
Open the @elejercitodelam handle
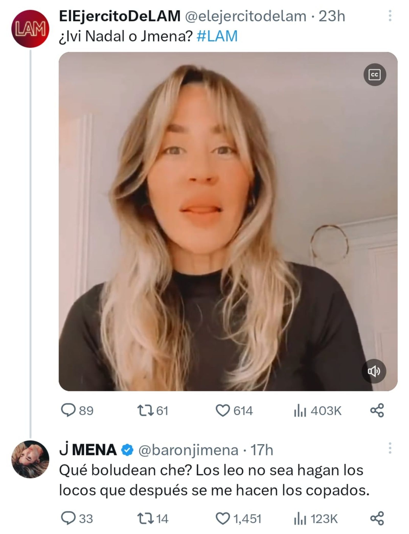coord(245,16)
